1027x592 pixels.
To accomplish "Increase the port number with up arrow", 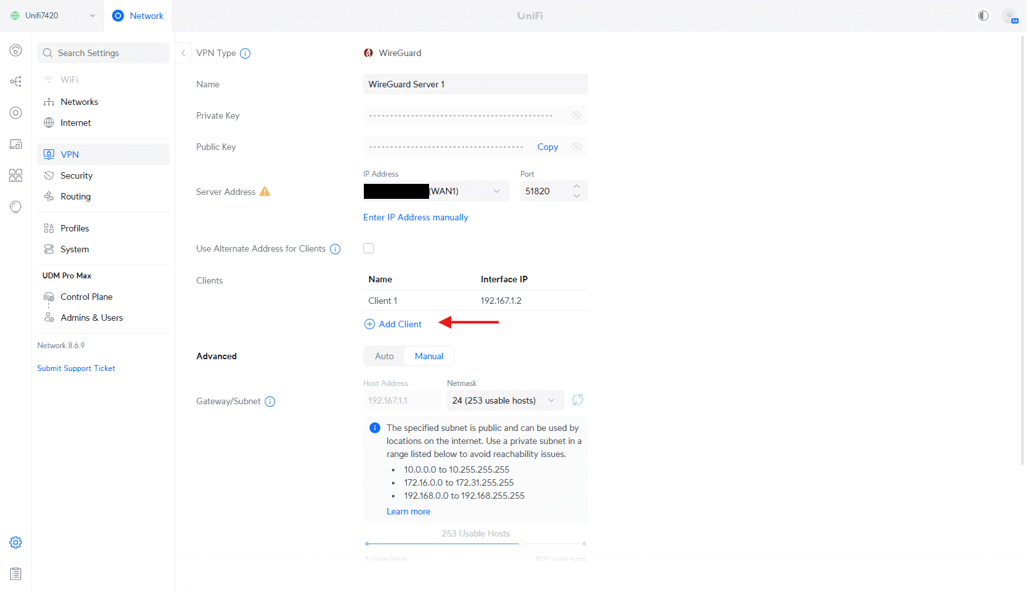I will click(x=576, y=186).
